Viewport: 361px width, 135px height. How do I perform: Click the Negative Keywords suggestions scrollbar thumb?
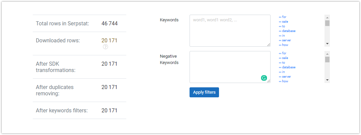pyautogui.click(x=327, y=59)
